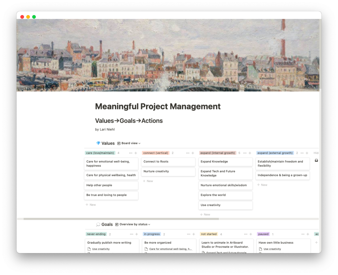Click the Board view layout icon
Image resolution: width=338 pixels, height=275 pixels.
tap(119, 143)
